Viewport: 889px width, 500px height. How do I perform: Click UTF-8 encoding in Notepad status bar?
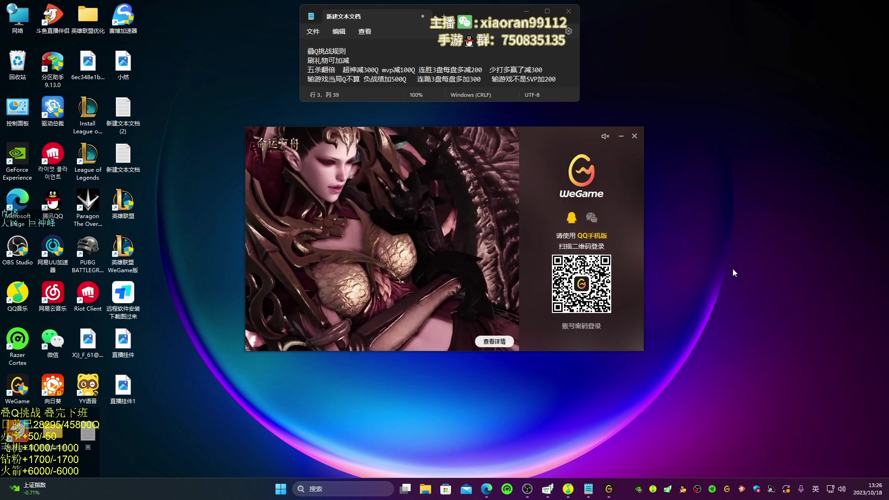click(532, 95)
